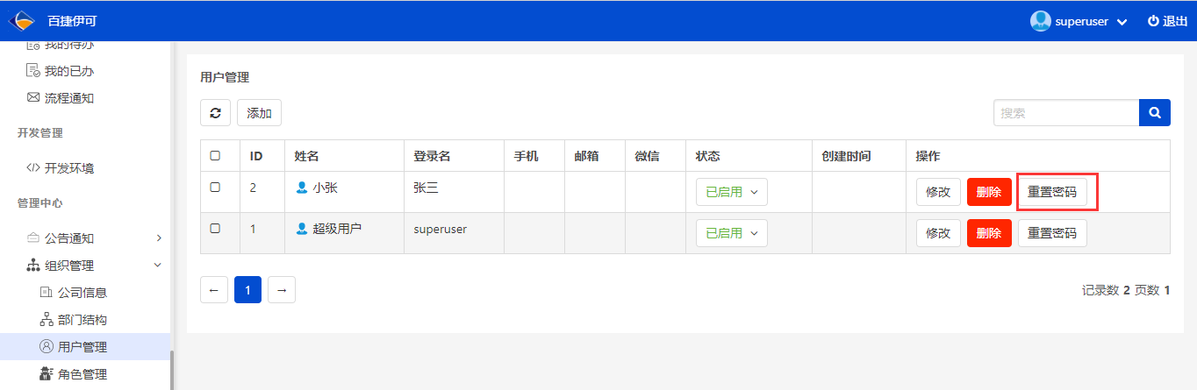Open superuser account dropdown arrow
The image size is (1197, 390).
pyautogui.click(x=1122, y=22)
